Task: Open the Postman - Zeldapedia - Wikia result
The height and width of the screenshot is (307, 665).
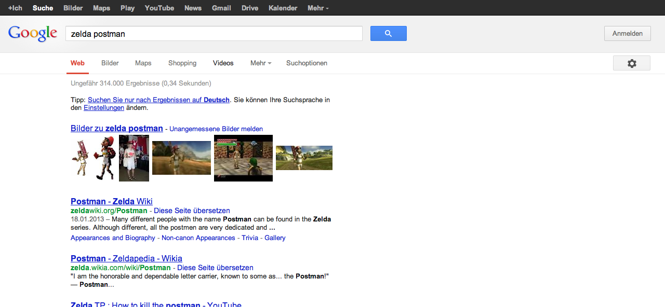Action: coord(126,258)
